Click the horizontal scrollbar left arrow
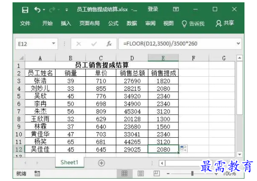This screenshot has width=257, height=181. [x=162, y=163]
